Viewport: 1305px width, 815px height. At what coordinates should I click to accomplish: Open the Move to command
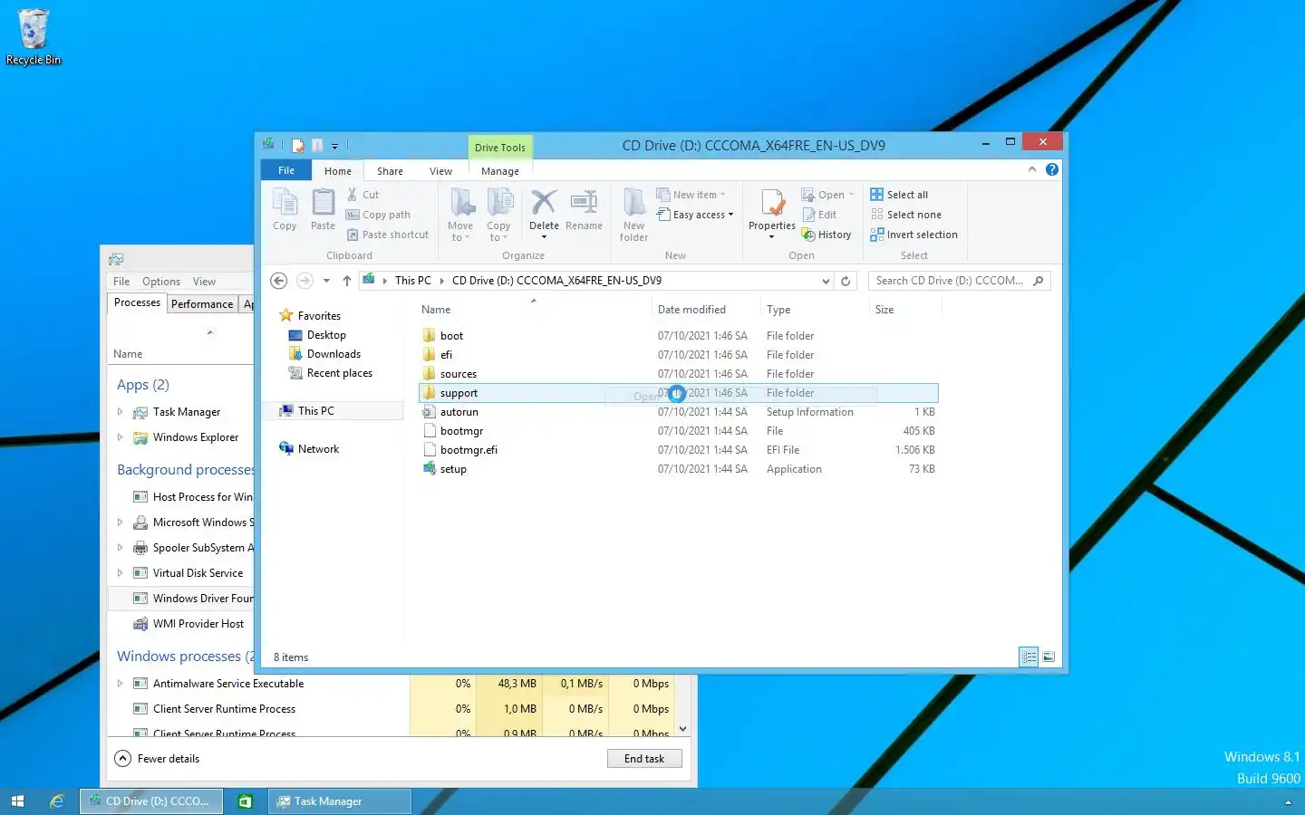(x=460, y=215)
